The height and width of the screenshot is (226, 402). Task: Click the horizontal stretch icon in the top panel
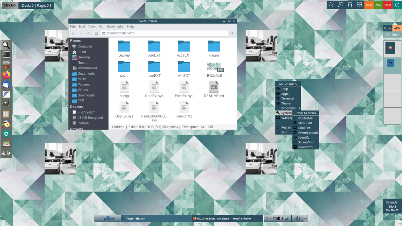click(350, 5)
